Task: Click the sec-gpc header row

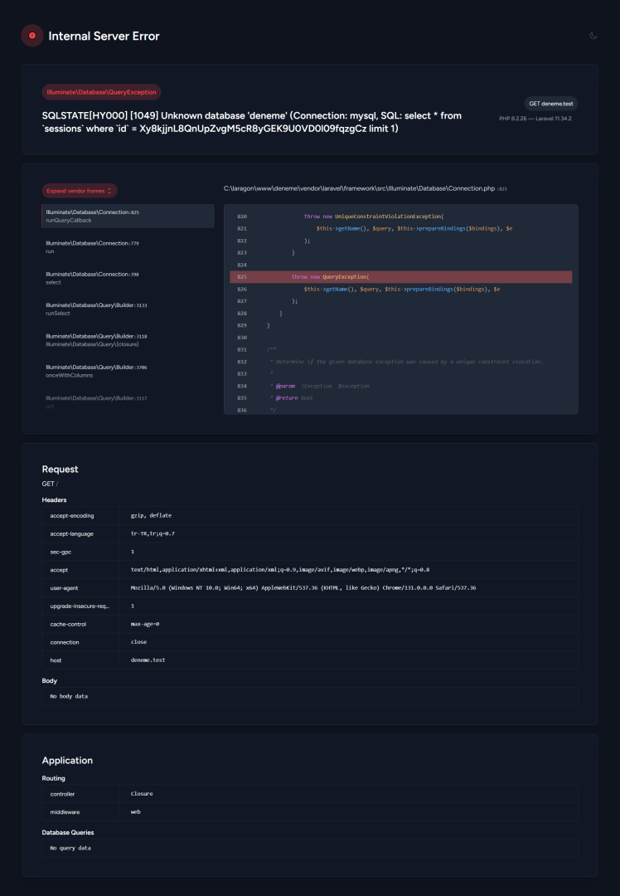Action: pos(309,552)
